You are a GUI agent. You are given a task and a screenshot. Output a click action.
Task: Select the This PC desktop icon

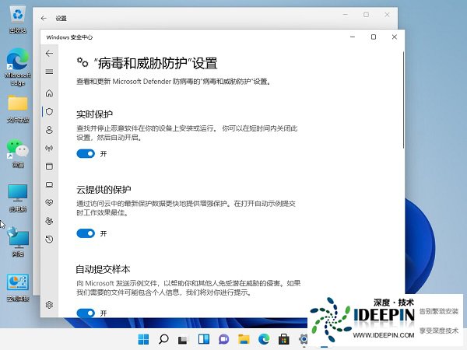[18, 198]
